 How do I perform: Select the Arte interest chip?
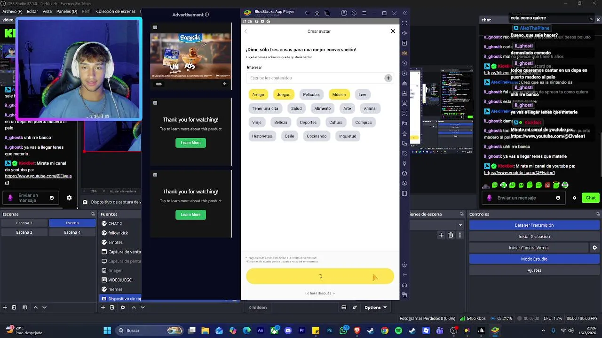(x=347, y=108)
